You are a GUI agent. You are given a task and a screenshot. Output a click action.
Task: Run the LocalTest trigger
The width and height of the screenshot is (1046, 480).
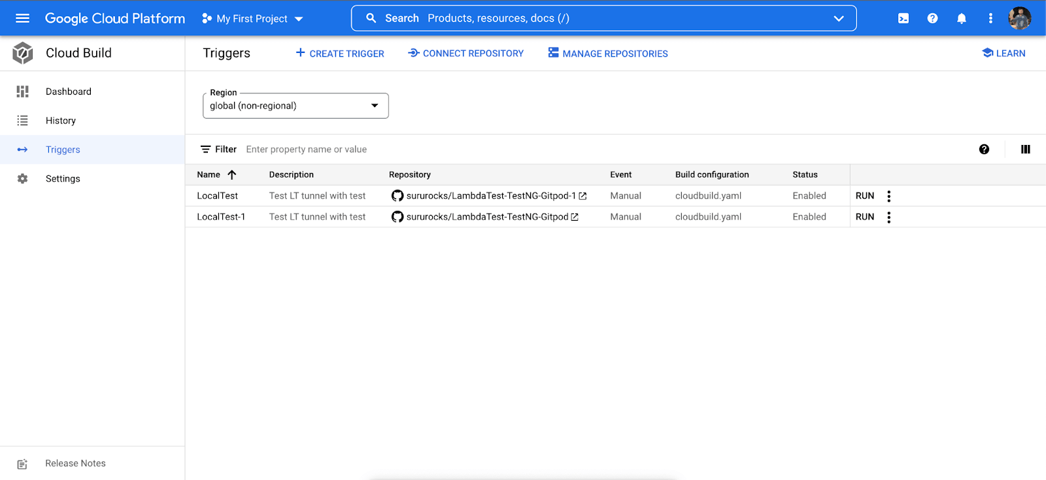click(x=864, y=196)
